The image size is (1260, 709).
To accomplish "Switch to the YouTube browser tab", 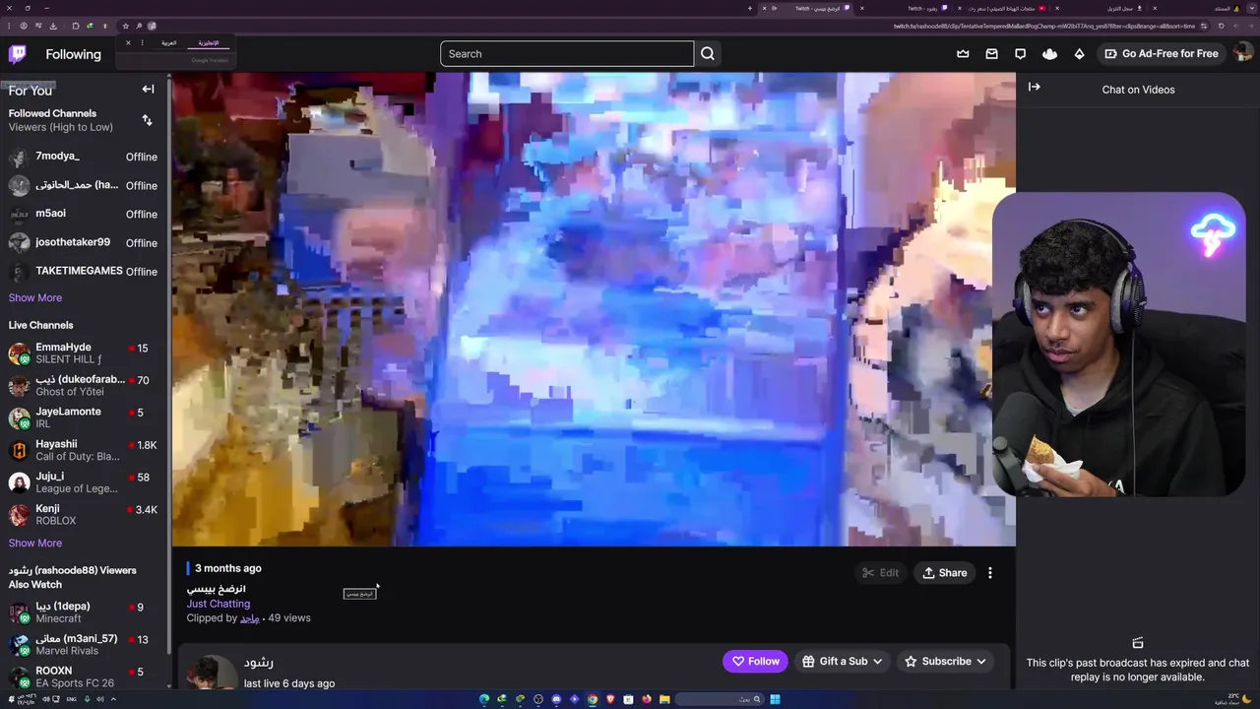I will pos(1009,8).
